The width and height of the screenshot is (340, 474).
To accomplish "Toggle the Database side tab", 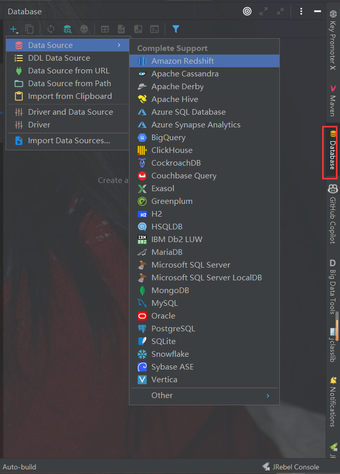I will (x=333, y=150).
